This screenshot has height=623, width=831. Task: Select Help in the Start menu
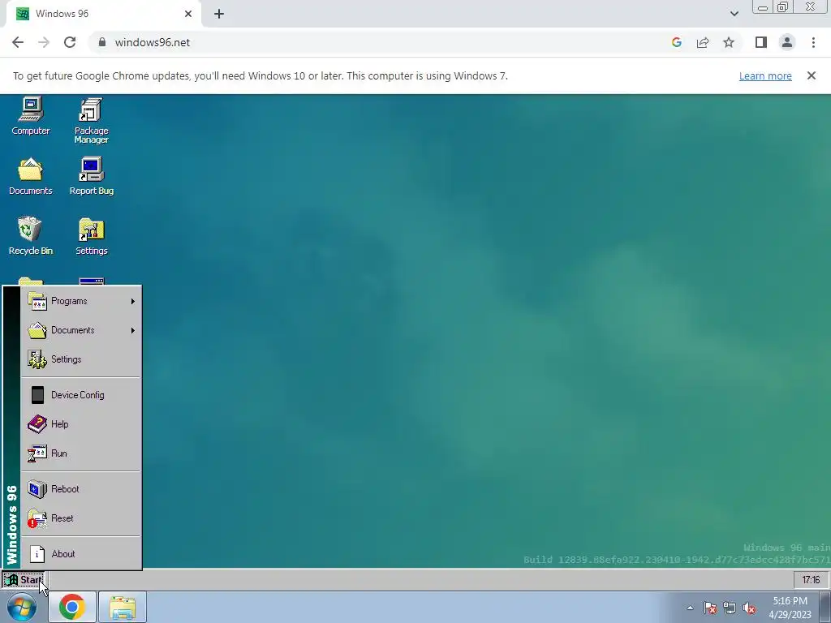(x=81, y=423)
